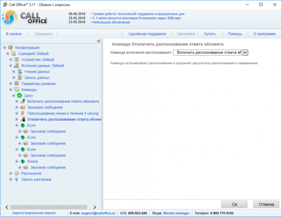This screenshot has width=282, height=217.
Task: Click the horizontal scrollbar right arrow
Action: click(94, 207)
